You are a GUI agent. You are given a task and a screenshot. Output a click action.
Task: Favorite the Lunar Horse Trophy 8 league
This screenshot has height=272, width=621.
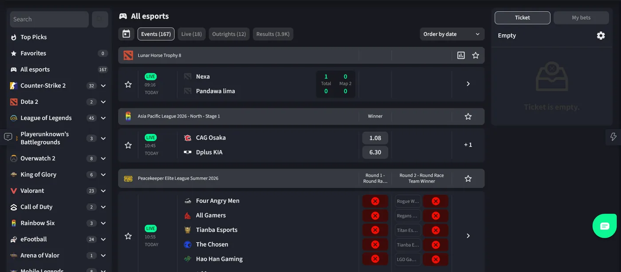tap(476, 55)
